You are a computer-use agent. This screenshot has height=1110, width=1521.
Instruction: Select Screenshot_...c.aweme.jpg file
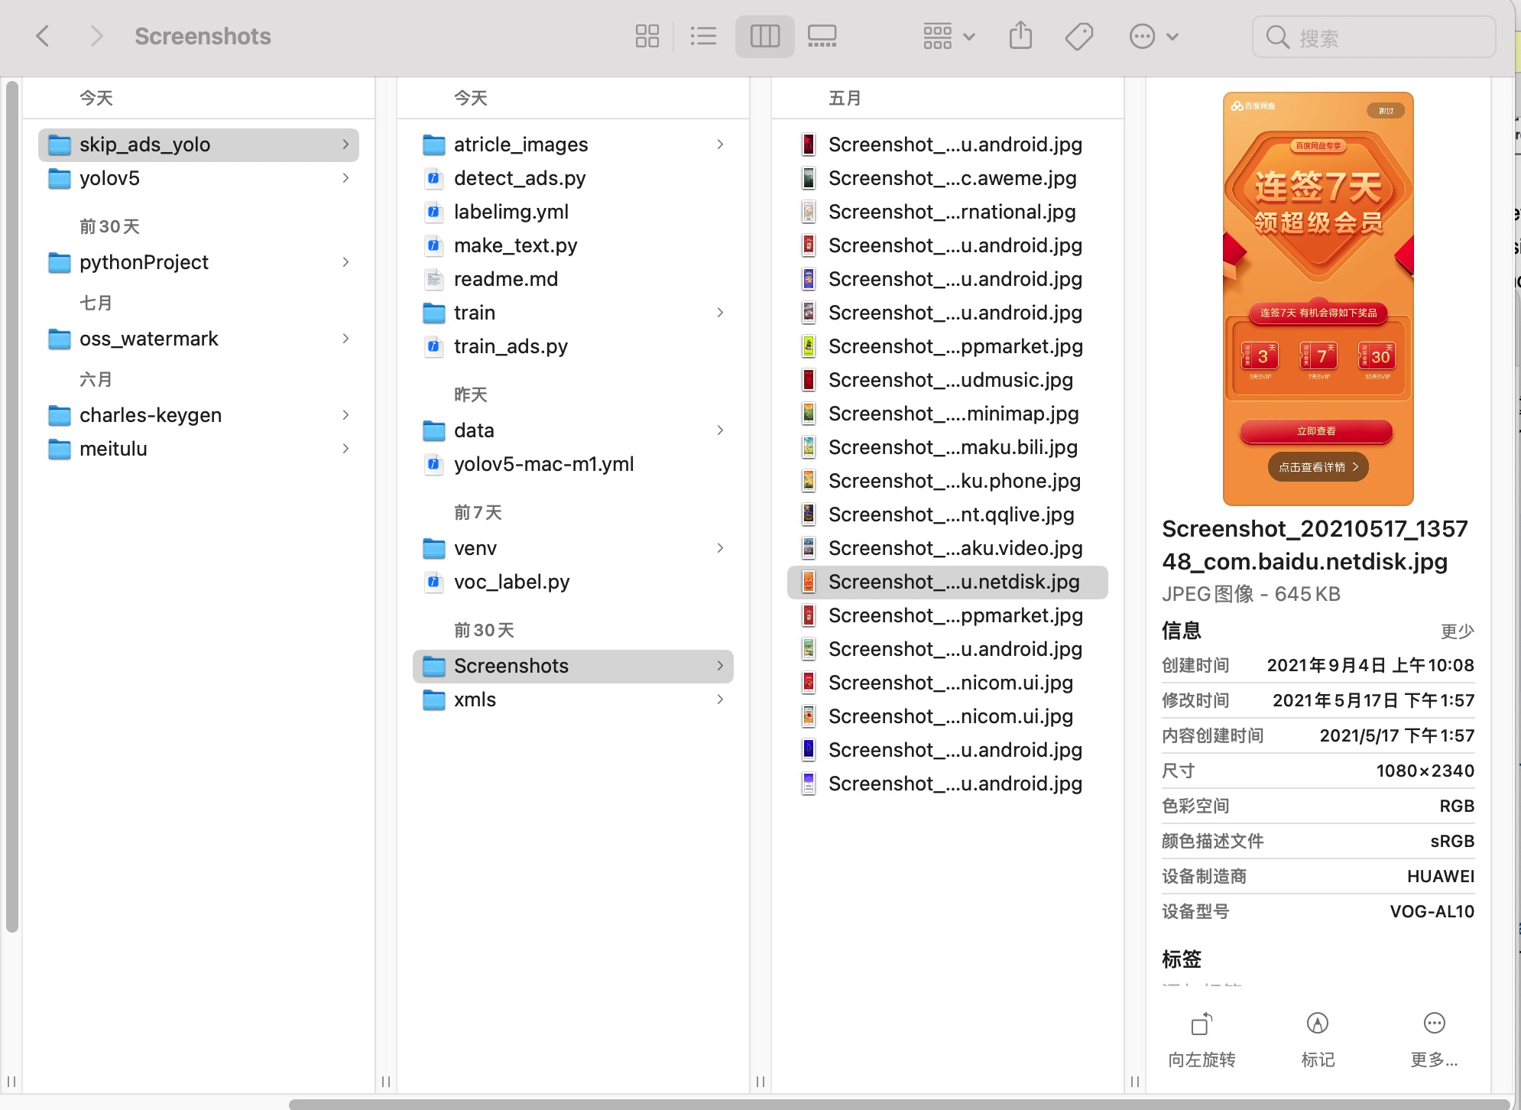(x=952, y=178)
